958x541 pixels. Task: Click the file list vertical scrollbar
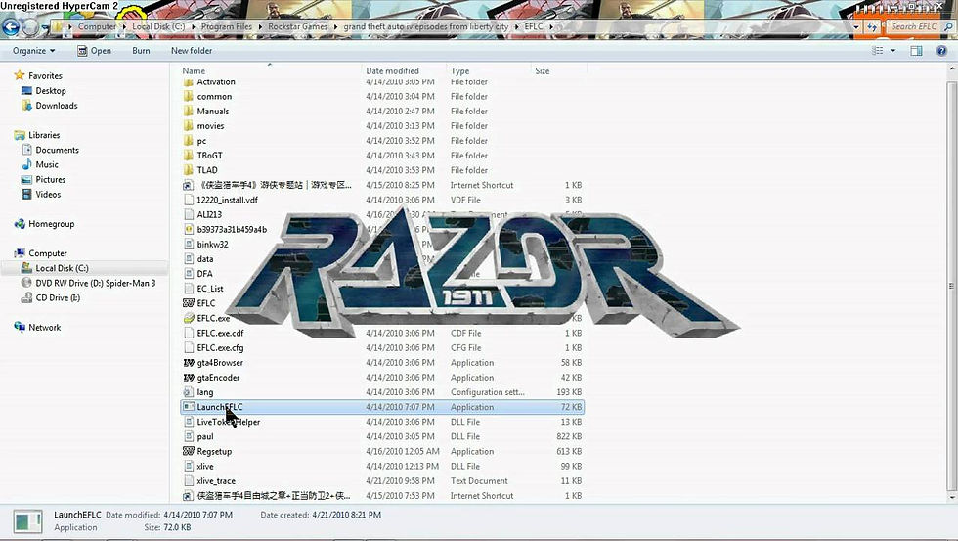951,285
